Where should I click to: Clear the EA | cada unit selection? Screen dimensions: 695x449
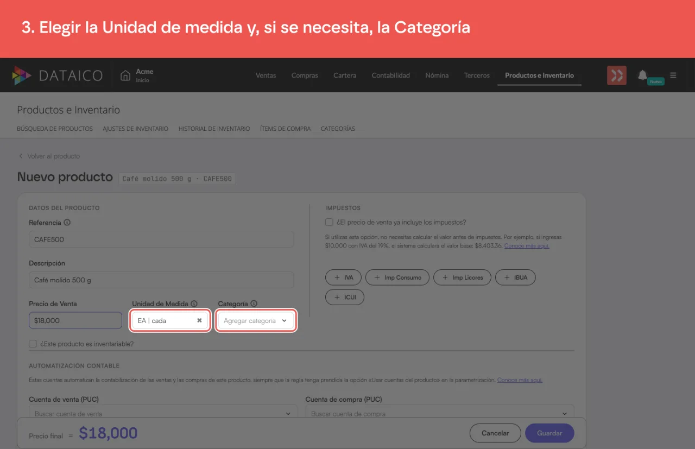point(199,321)
